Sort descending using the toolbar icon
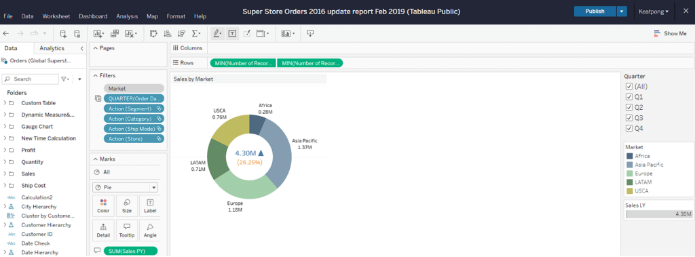Image resolution: width=695 pixels, height=257 pixels. click(x=181, y=34)
